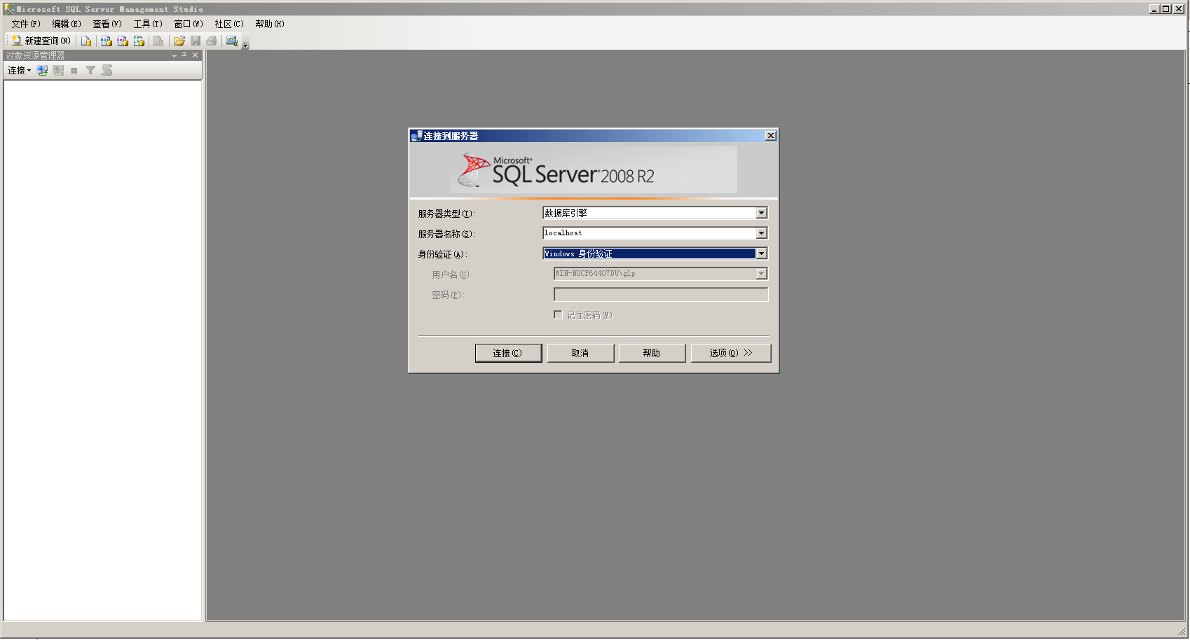Click the 取消 button
Screen dimensions: 1190x640
[580, 353]
